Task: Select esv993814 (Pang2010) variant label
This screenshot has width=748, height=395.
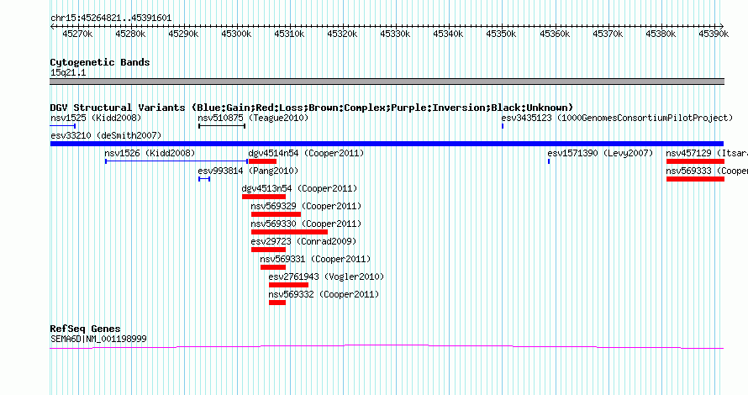Action: pos(248,171)
